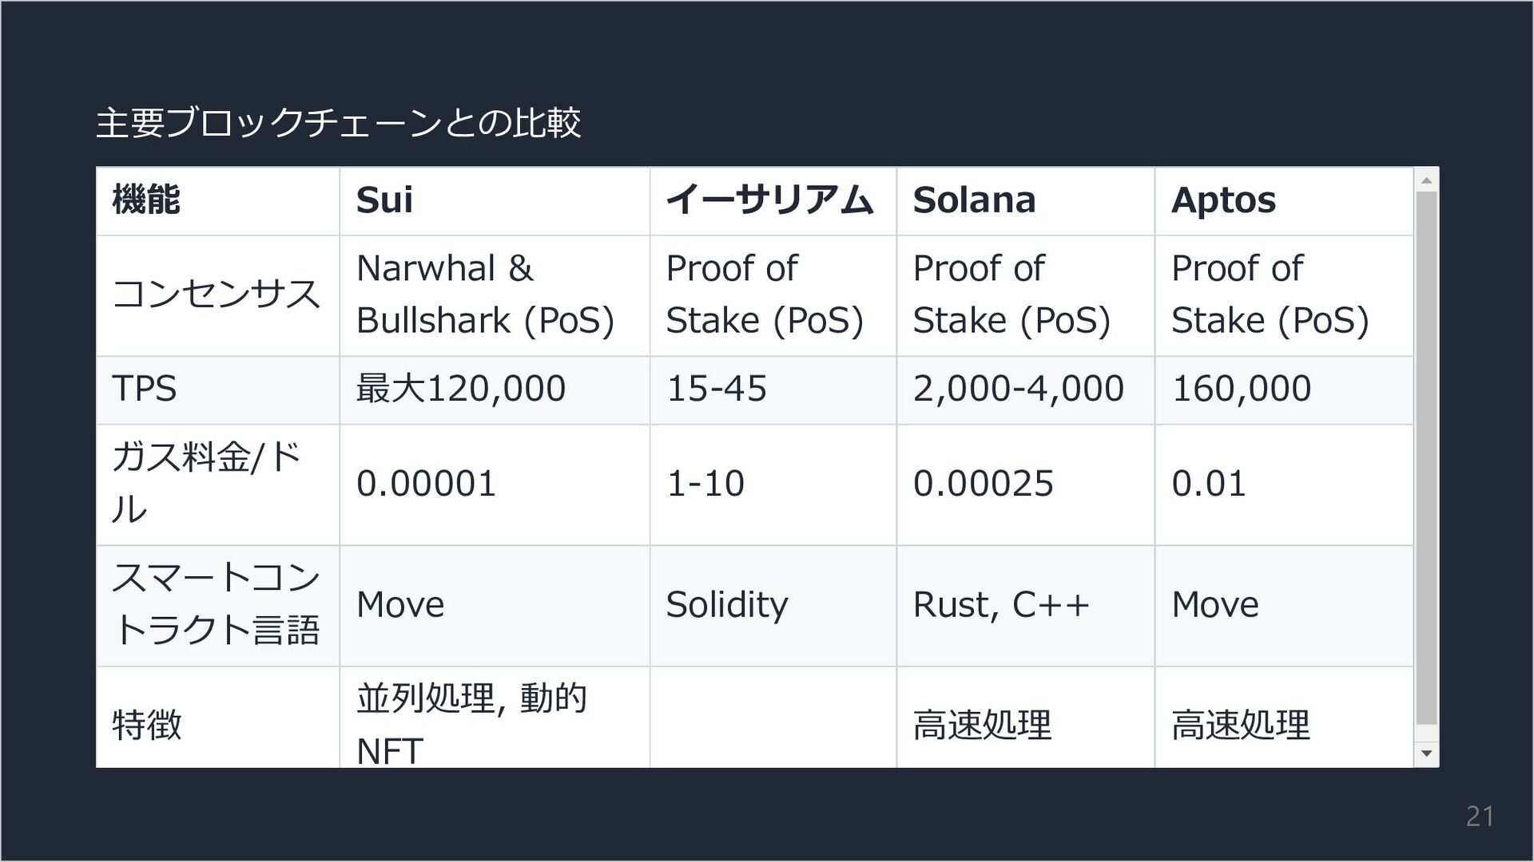Click the コンセンサス row label
The width and height of the screenshot is (1534, 862).
(216, 295)
